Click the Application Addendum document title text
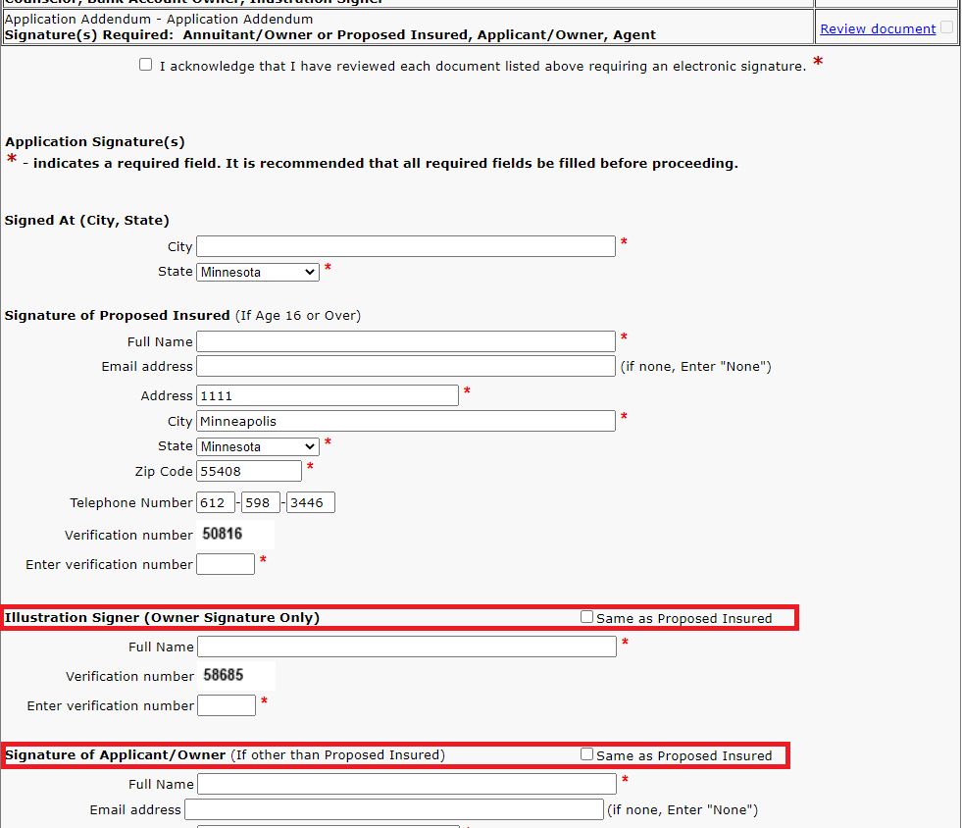Image resolution: width=962 pixels, height=828 pixels. pos(158,19)
